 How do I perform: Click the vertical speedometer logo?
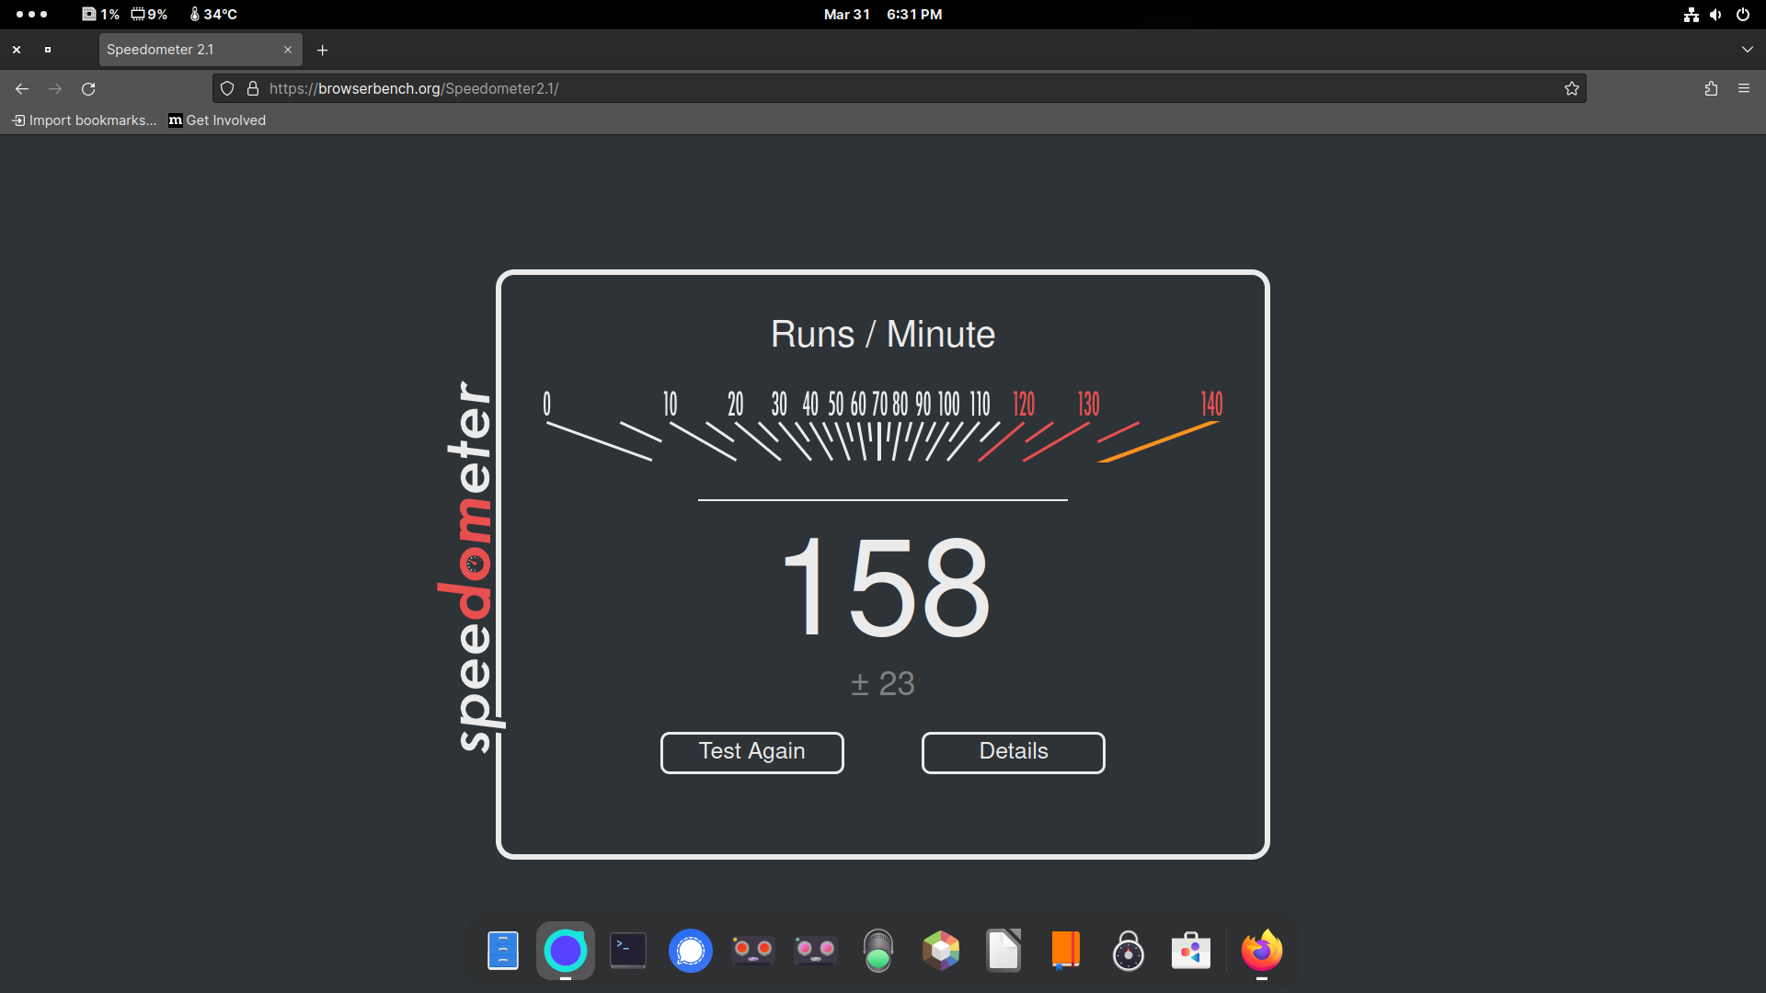(471, 566)
